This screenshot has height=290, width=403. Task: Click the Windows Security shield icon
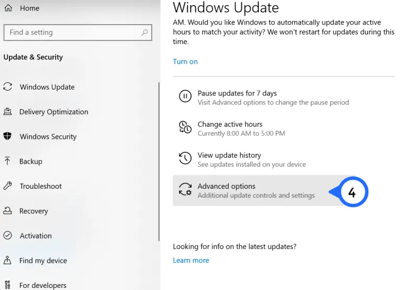(7, 136)
